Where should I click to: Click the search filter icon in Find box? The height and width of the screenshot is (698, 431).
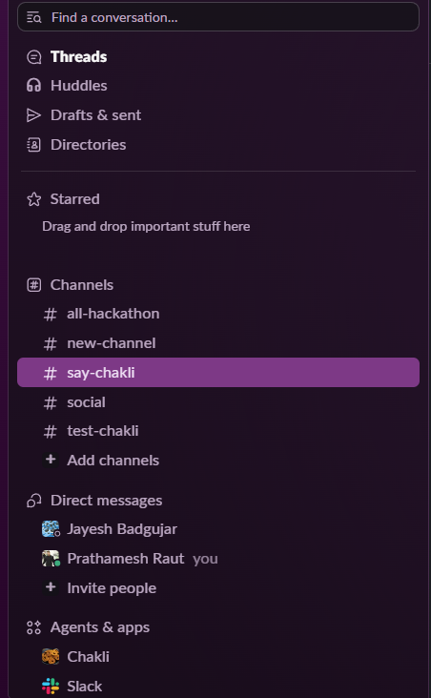pos(33,17)
